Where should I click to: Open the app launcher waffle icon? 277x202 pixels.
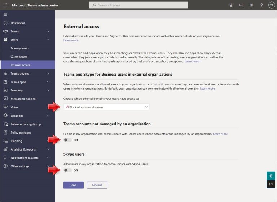pyautogui.click(x=5, y=5)
